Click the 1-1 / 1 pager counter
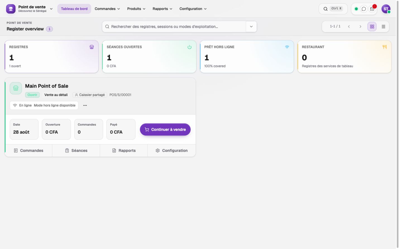The width and height of the screenshot is (399, 249). tap(335, 26)
